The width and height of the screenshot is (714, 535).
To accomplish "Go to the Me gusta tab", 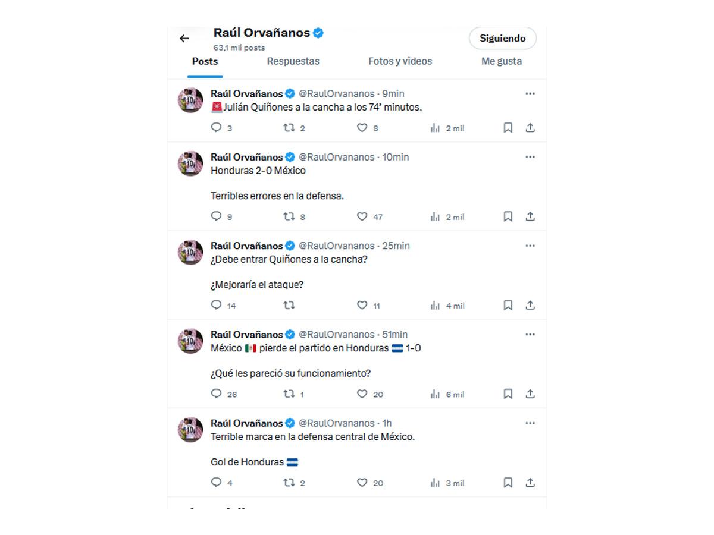I will tap(501, 61).
